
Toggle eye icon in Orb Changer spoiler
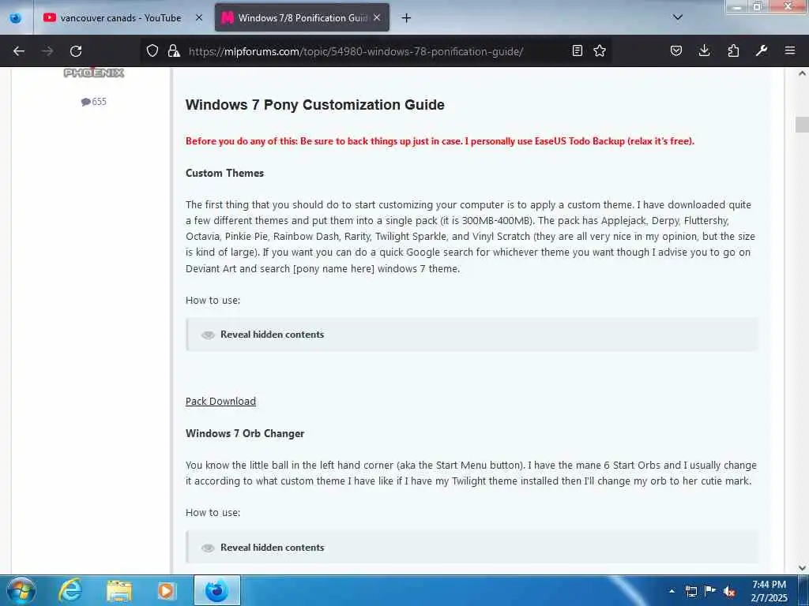(x=208, y=548)
